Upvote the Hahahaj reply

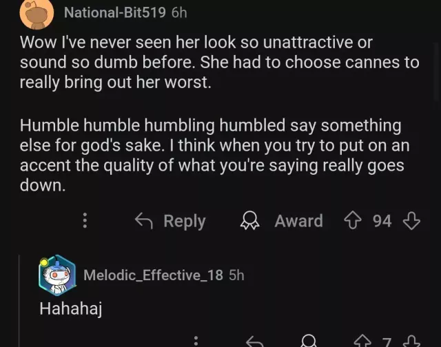coord(362,341)
